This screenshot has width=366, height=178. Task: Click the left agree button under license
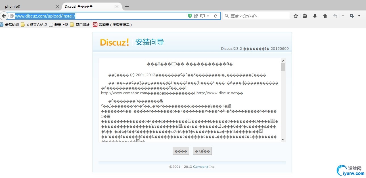tap(181, 151)
